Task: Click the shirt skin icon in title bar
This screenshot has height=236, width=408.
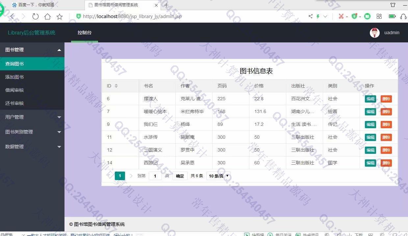Action: 393,5
